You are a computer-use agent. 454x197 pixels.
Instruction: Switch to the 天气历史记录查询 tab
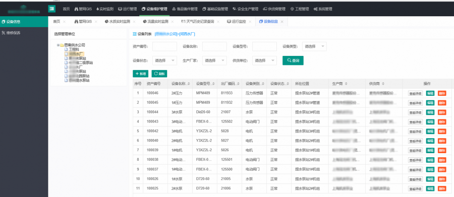pyautogui.click(x=198, y=22)
